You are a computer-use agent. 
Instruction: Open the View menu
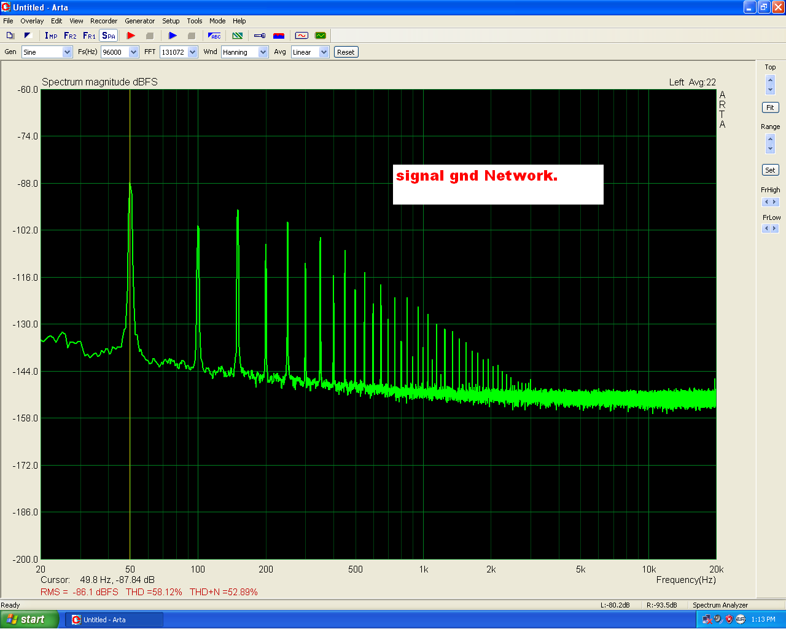pos(76,21)
